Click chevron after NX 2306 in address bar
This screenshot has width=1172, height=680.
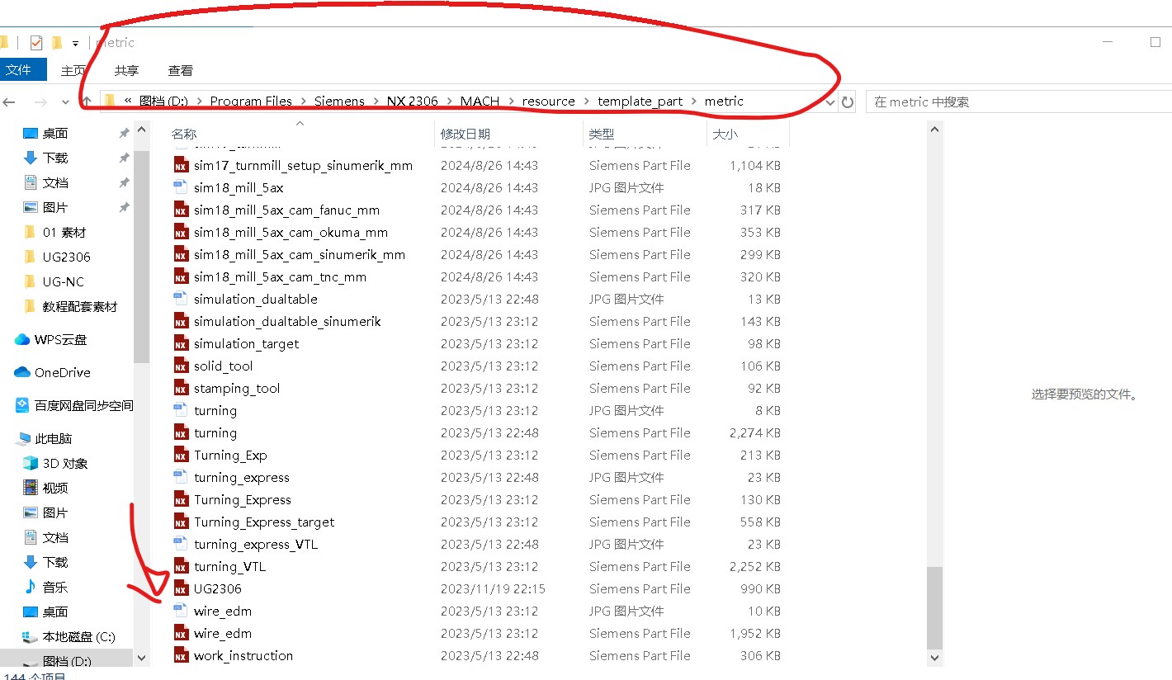450,102
